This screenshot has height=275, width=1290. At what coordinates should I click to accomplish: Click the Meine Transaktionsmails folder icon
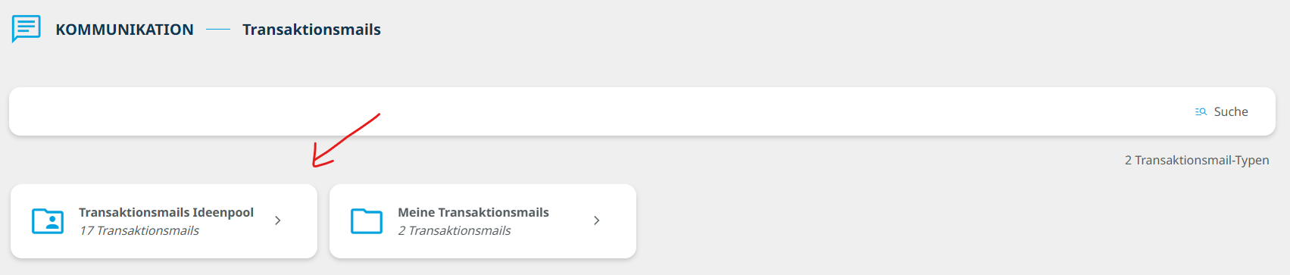click(367, 221)
